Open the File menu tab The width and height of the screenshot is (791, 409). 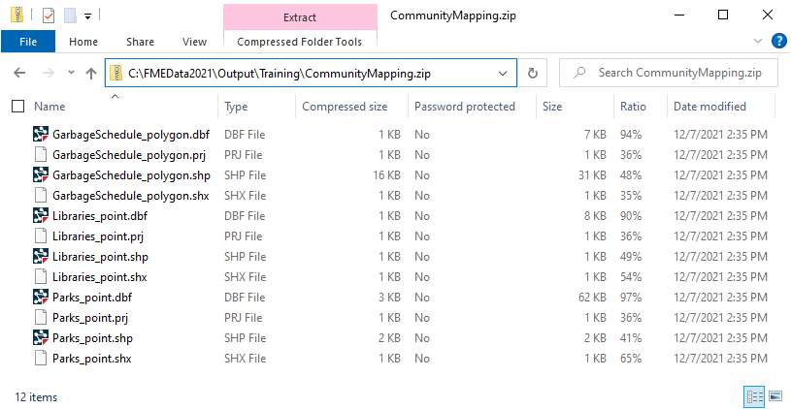click(28, 42)
